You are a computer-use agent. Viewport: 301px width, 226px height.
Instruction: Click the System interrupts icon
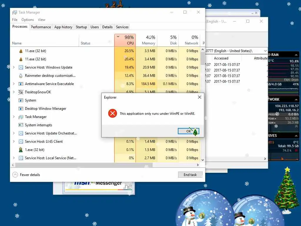coord(21,125)
